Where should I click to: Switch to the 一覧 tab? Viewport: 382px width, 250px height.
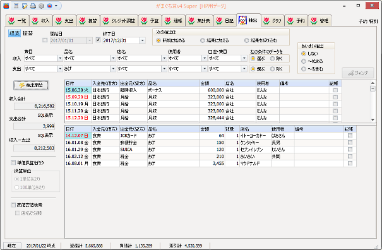pyautogui.click(x=17, y=21)
